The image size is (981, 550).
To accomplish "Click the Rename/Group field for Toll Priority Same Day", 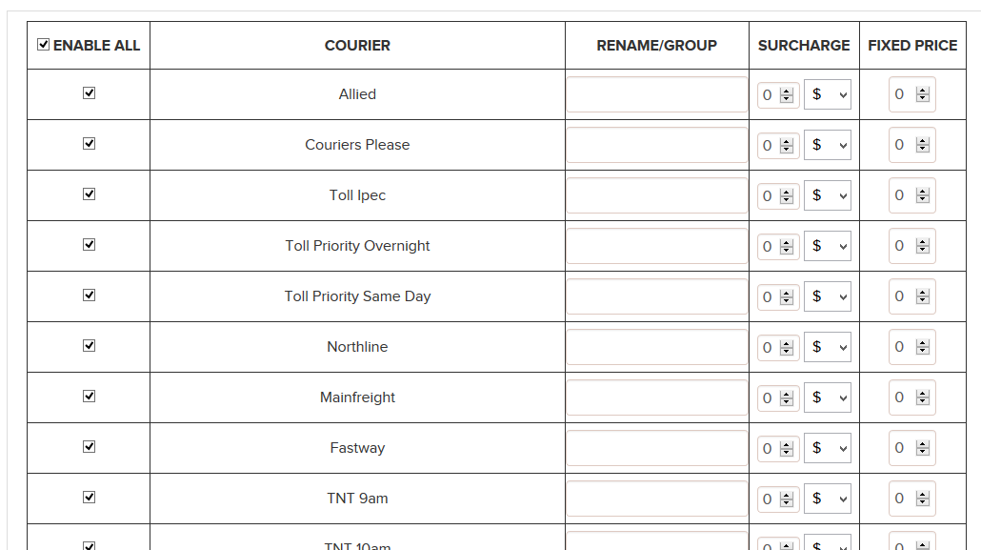I will pos(657,296).
